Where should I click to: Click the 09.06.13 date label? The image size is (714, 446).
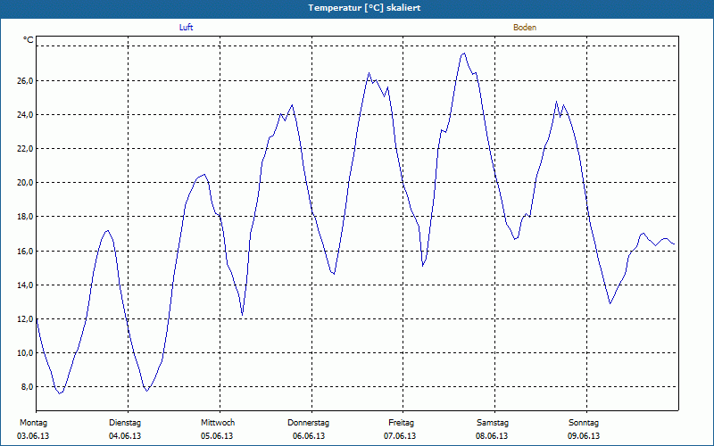(584, 436)
